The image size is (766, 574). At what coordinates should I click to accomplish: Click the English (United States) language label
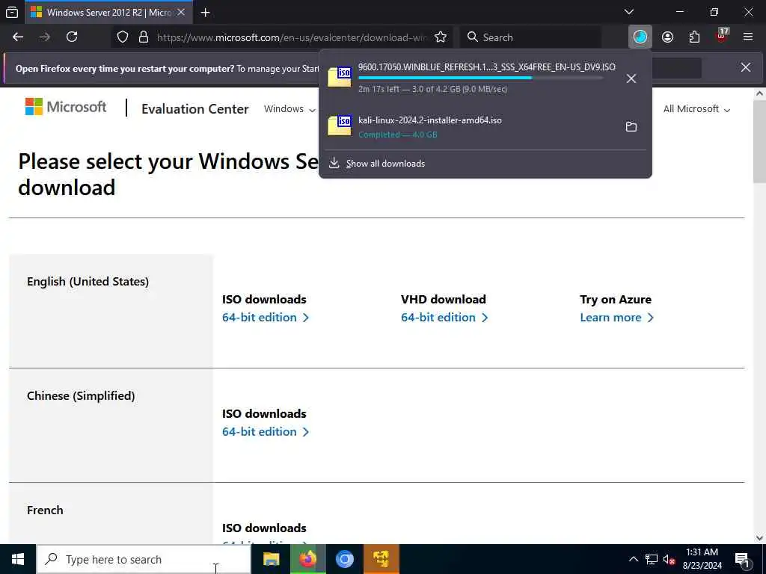click(x=88, y=282)
